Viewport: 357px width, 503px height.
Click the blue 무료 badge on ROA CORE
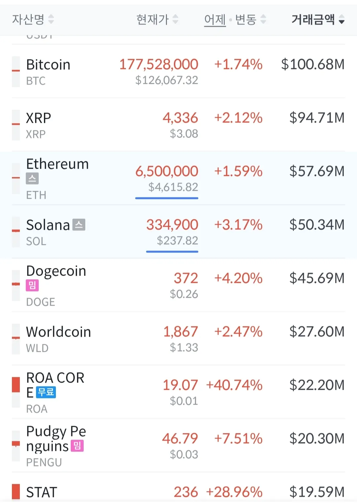46,392
